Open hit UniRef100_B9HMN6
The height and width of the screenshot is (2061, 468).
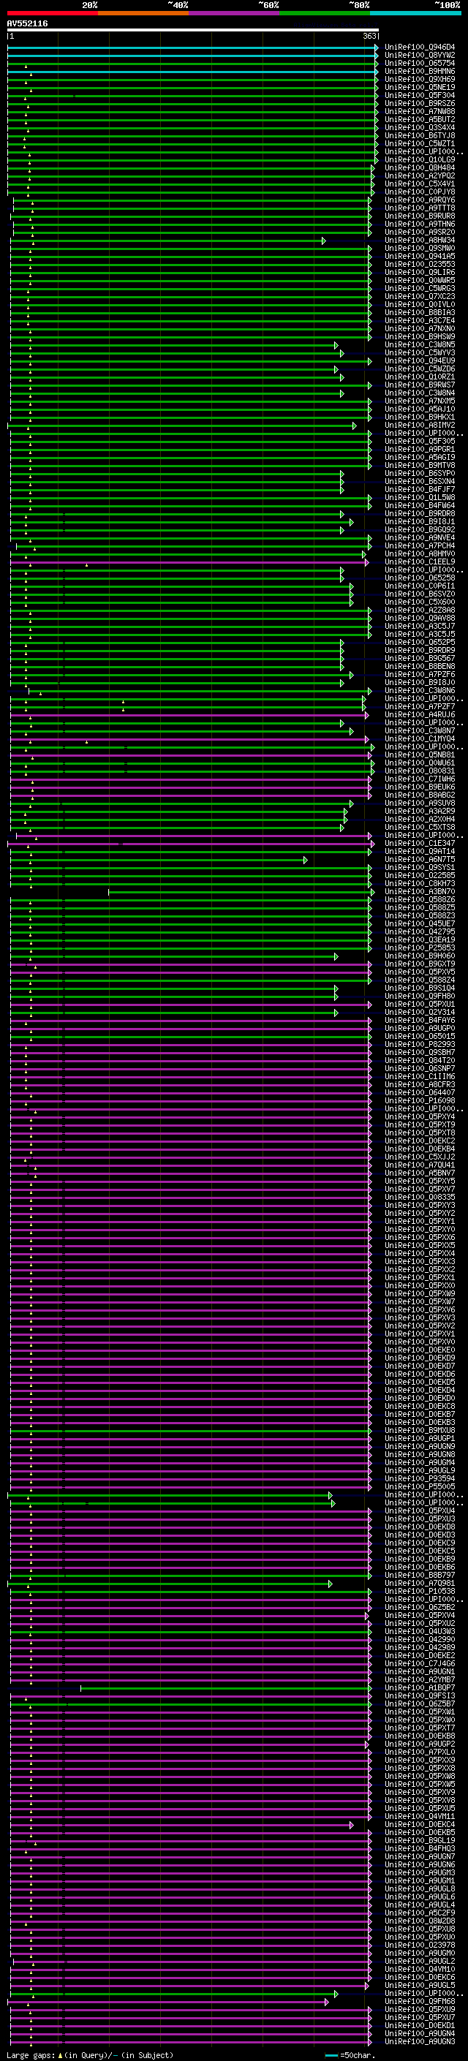point(420,71)
